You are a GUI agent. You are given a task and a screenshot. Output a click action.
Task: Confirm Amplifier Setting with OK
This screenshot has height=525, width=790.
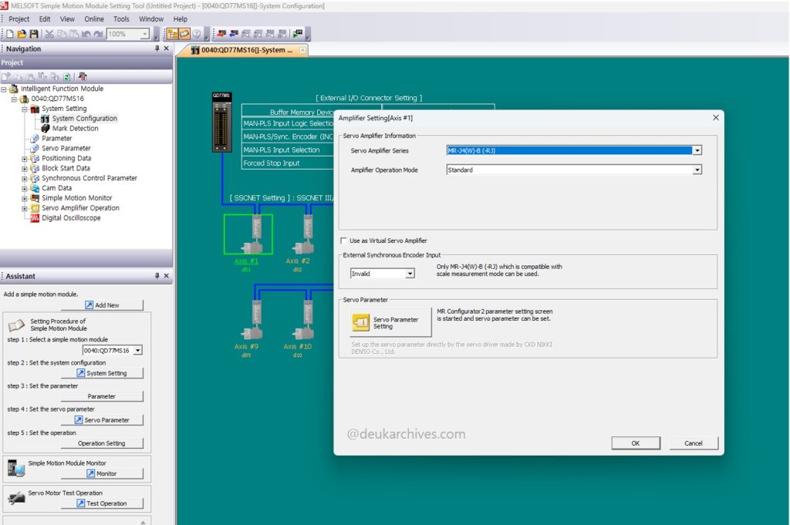(x=636, y=443)
